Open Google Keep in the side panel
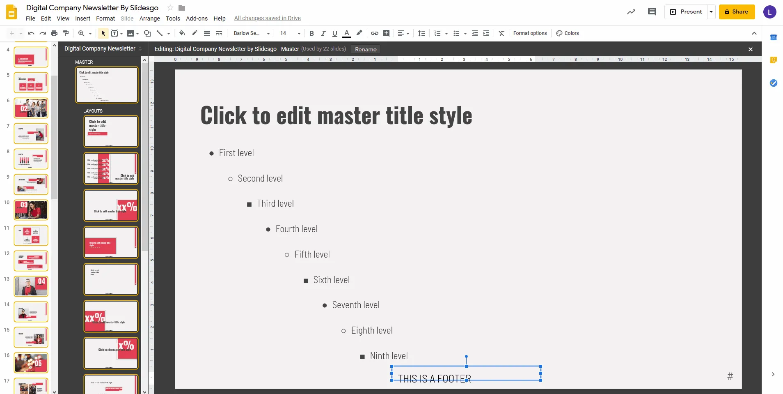The width and height of the screenshot is (783, 394). [774, 60]
